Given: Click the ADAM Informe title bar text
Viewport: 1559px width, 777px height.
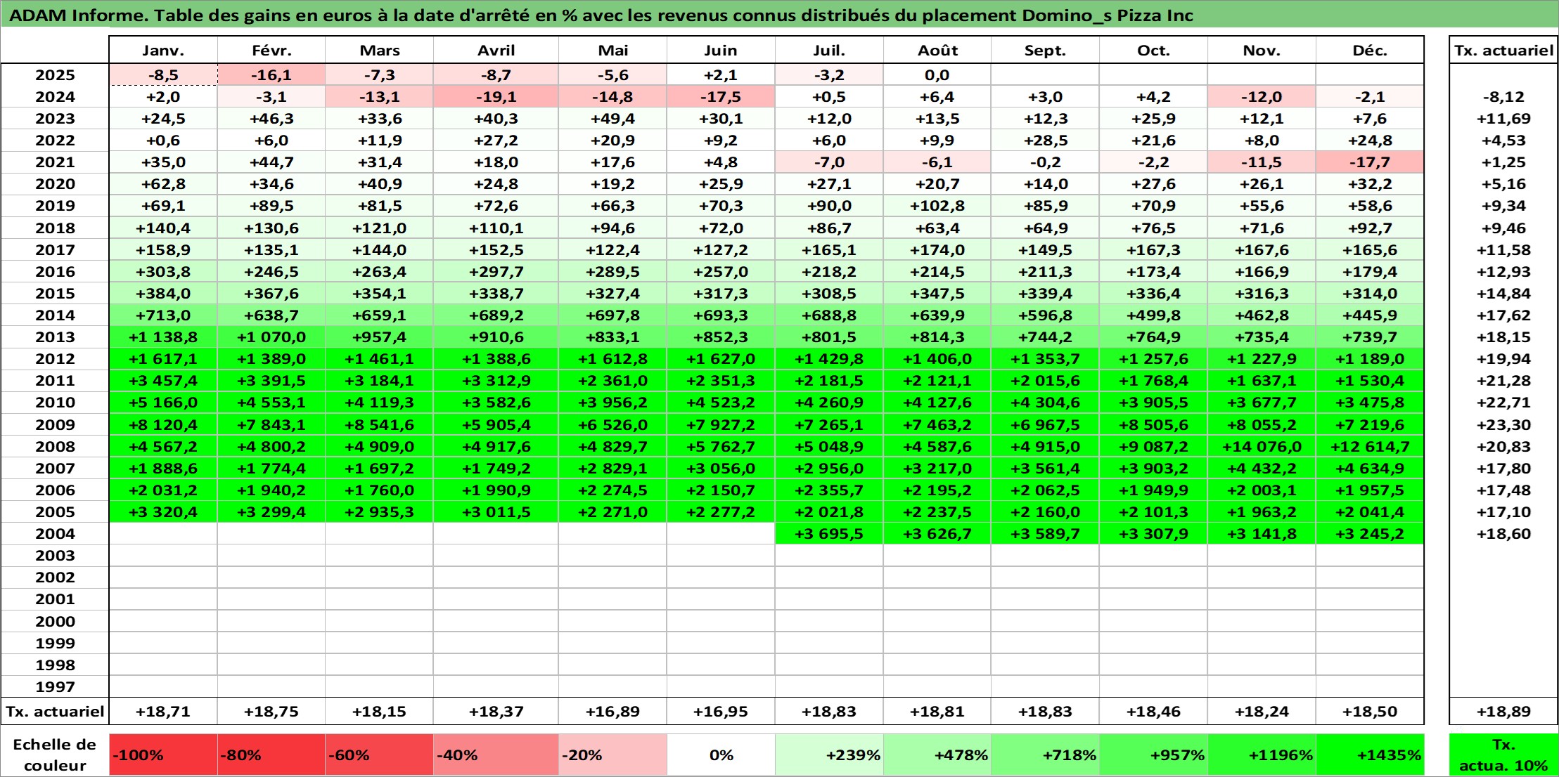Looking at the screenshot, I should coord(601,15).
